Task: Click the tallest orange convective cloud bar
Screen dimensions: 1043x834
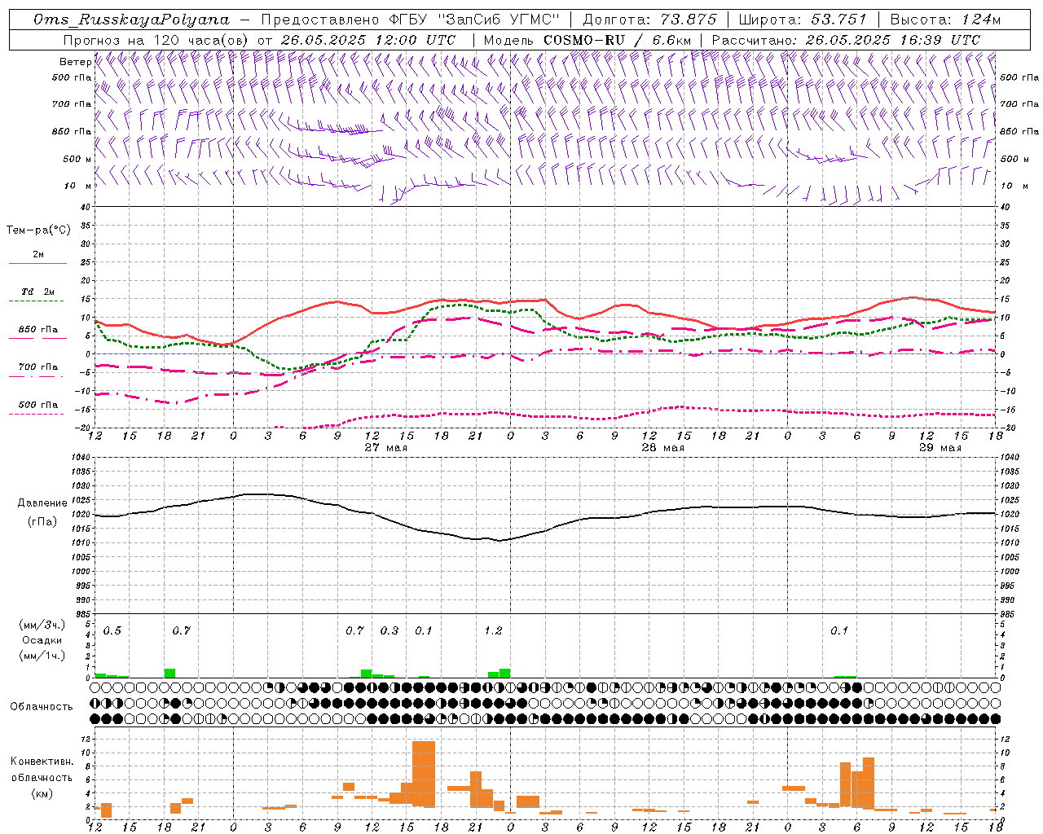Action: point(424,774)
